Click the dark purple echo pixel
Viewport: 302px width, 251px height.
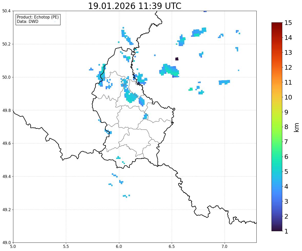(177, 59)
